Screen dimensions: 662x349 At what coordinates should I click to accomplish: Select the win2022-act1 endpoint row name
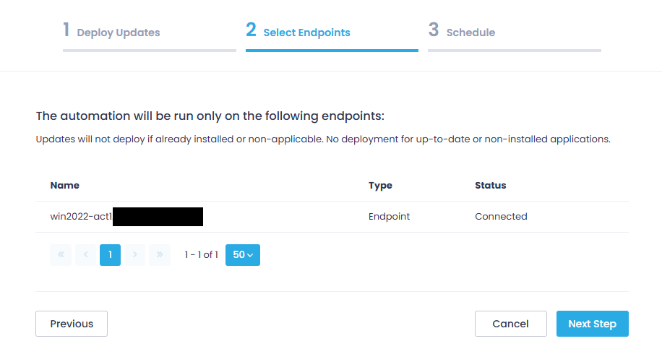pyautogui.click(x=81, y=216)
